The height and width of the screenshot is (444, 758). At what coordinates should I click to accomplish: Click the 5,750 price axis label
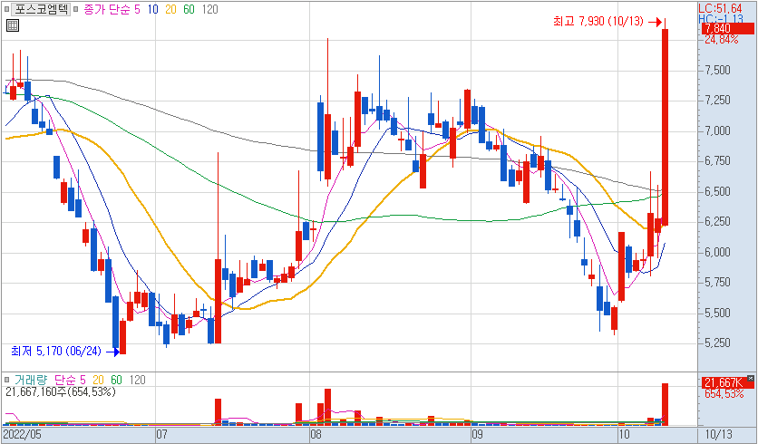tap(717, 283)
